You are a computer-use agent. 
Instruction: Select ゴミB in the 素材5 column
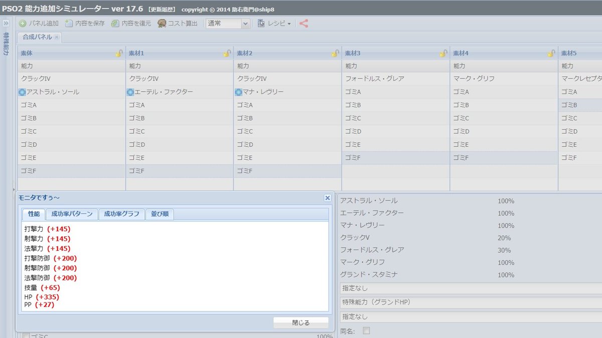point(580,105)
